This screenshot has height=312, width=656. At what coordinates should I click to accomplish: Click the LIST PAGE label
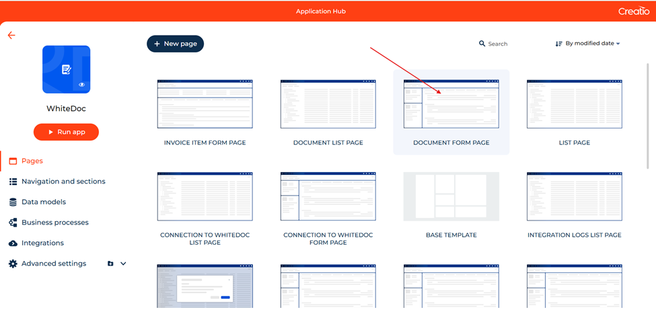[575, 143]
